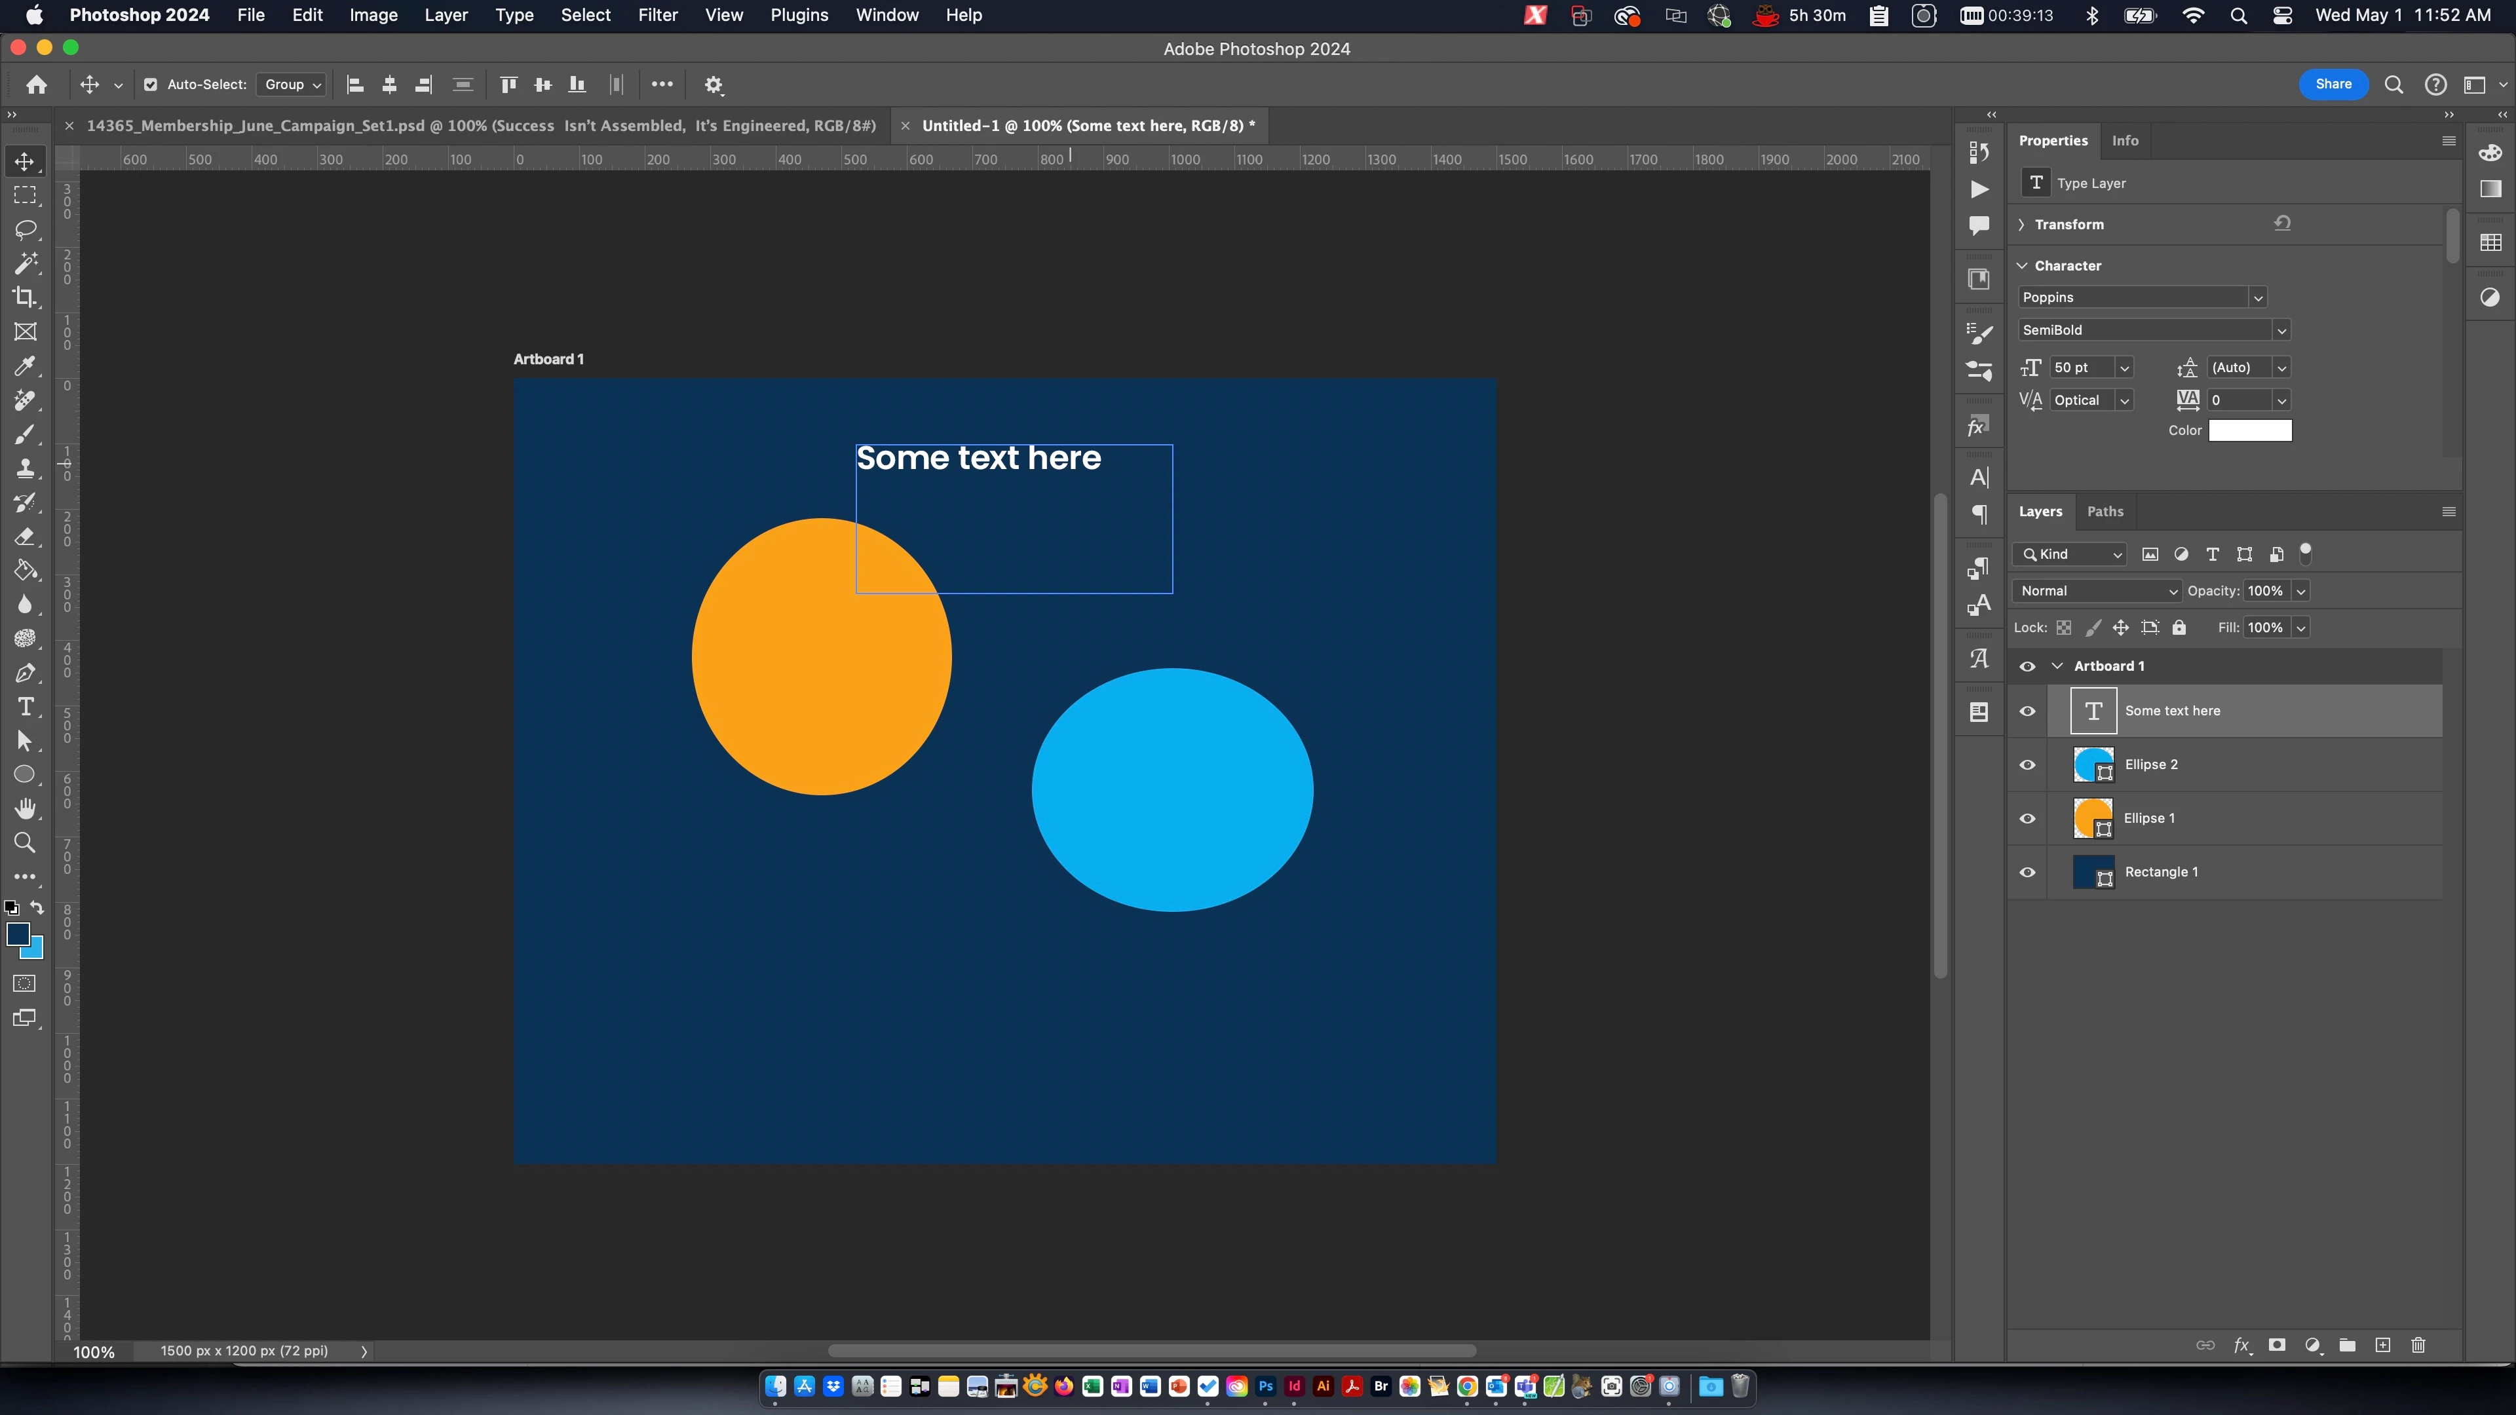This screenshot has width=2516, height=1415.
Task: Hide the Rectangle 1 layer
Action: pos(2028,872)
